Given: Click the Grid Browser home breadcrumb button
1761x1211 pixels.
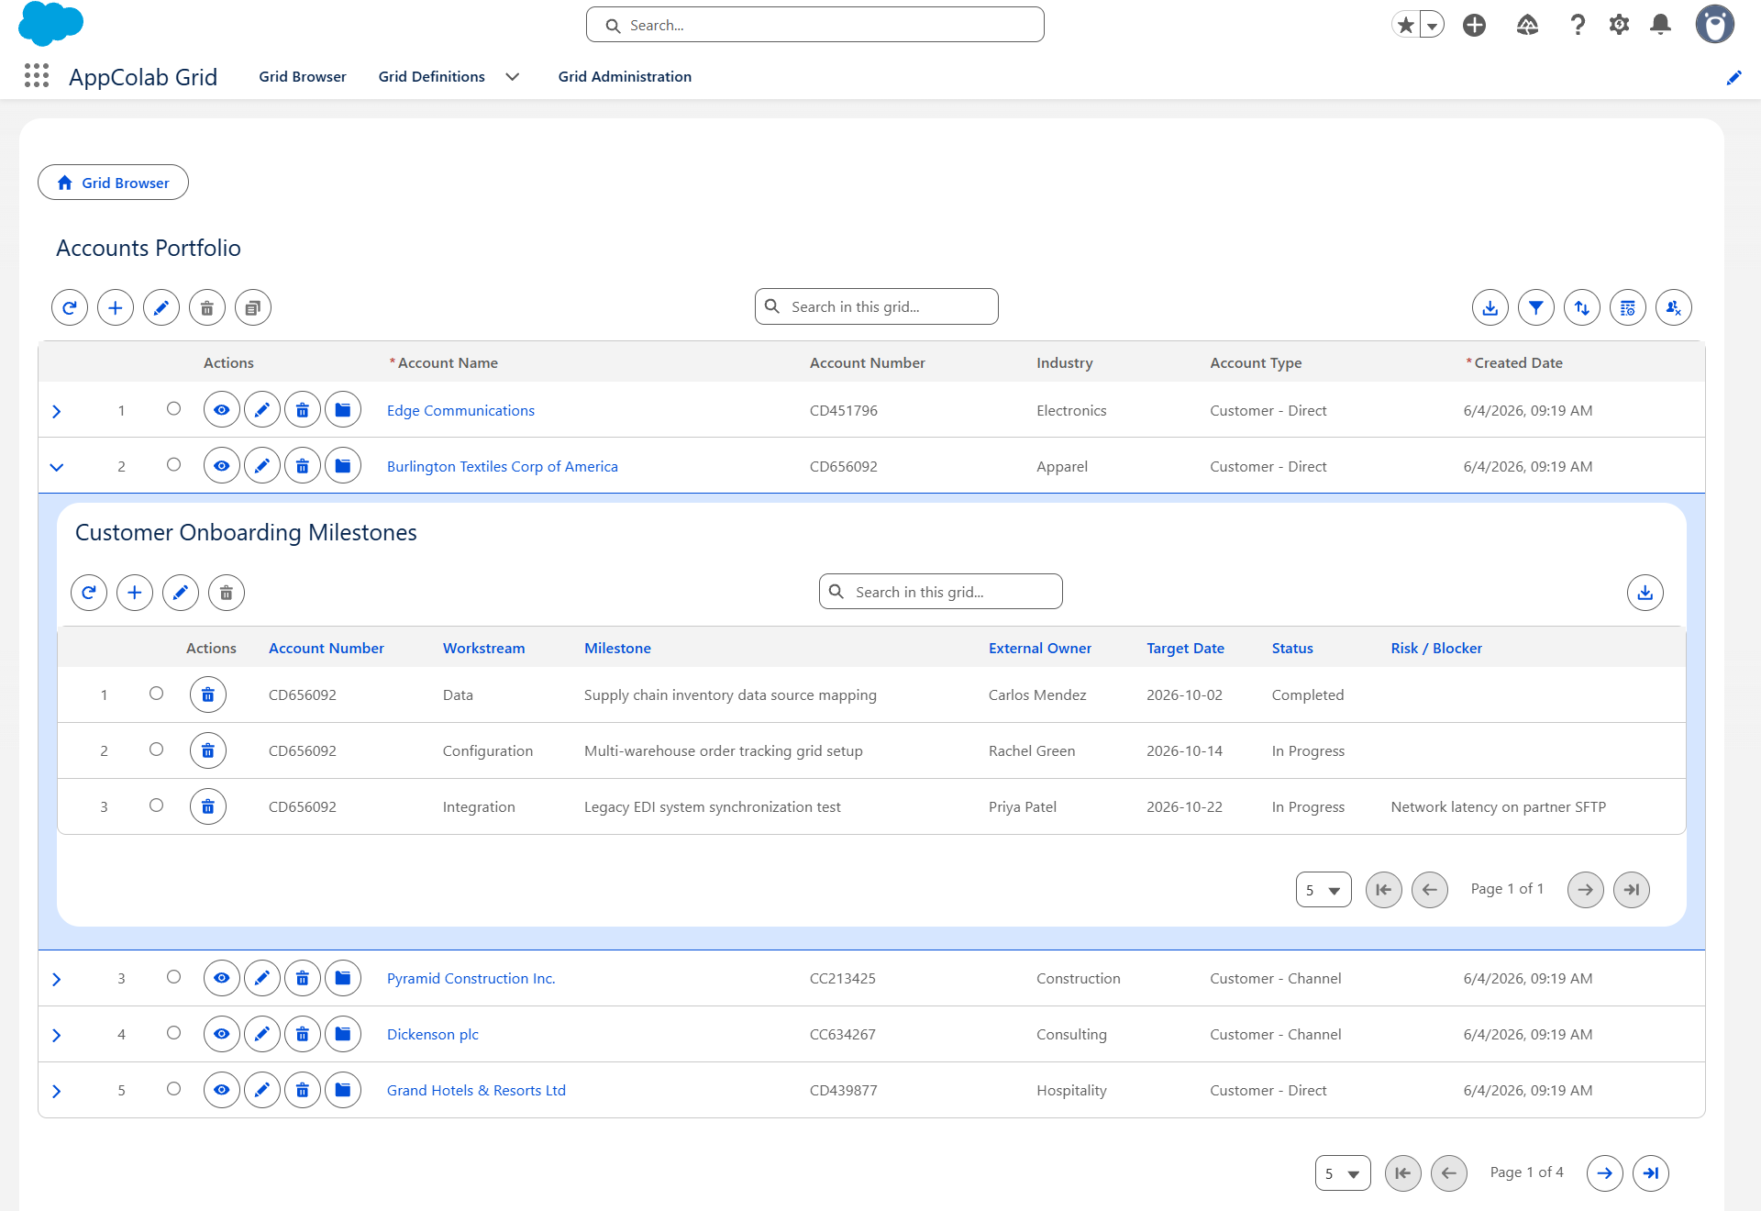Looking at the screenshot, I should click(114, 183).
